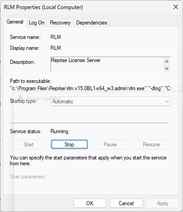183x212 pixels.
Task: Click the Running status text
Action: click(59, 131)
